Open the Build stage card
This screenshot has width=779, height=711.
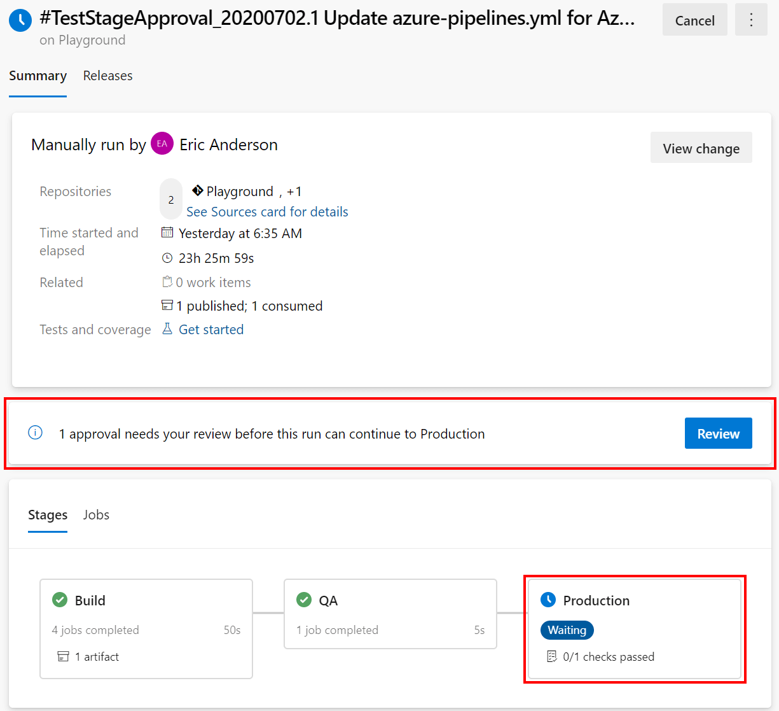(x=146, y=629)
